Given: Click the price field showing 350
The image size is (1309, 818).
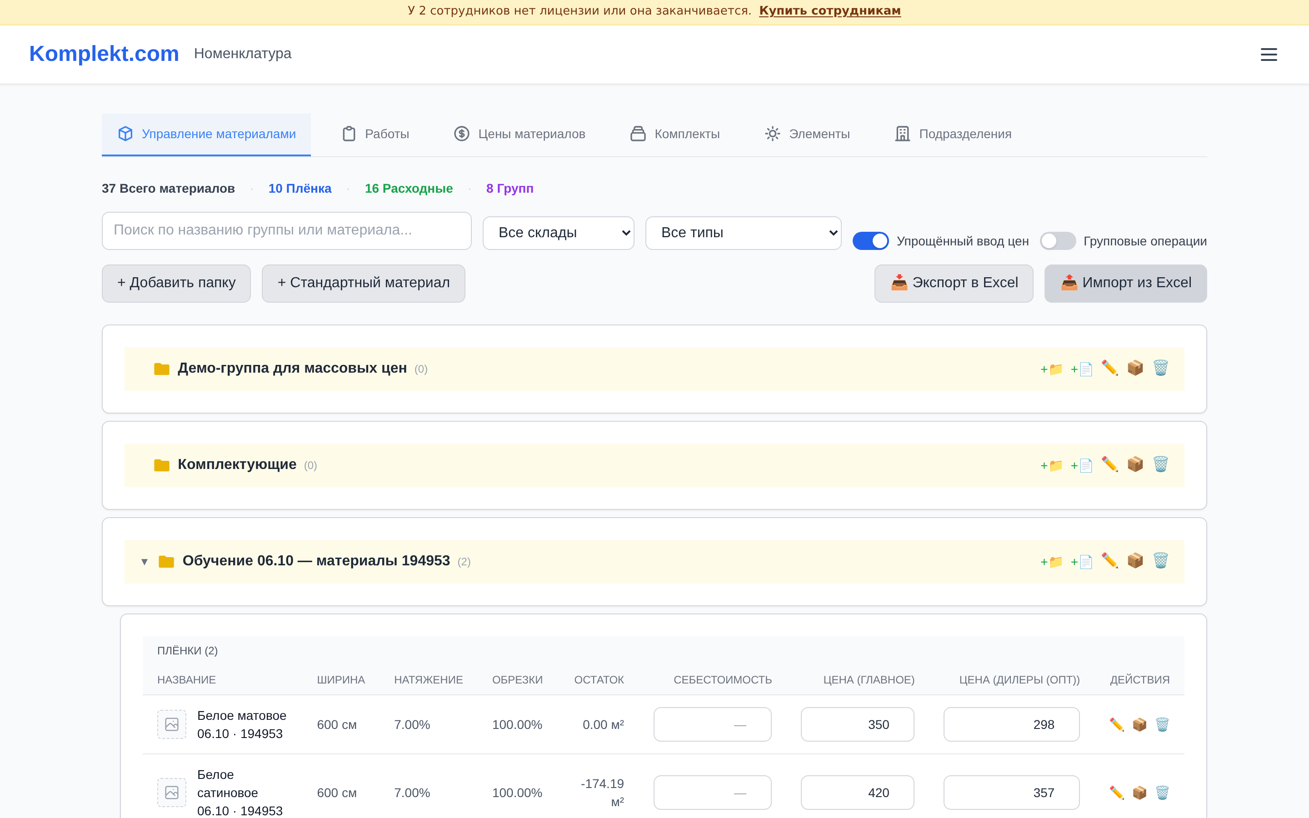Looking at the screenshot, I should click(x=857, y=724).
